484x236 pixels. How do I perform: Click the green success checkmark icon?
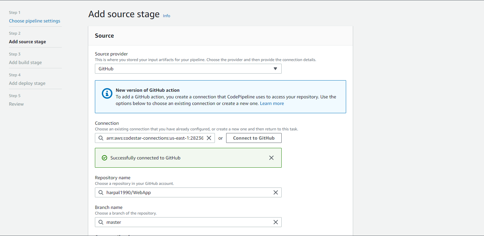[104, 158]
